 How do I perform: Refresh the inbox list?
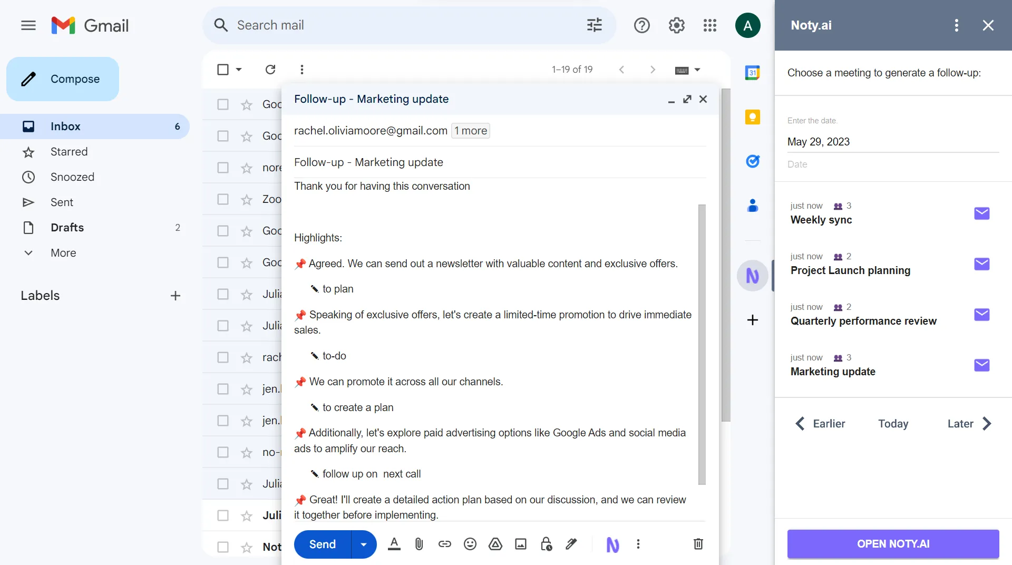270,70
